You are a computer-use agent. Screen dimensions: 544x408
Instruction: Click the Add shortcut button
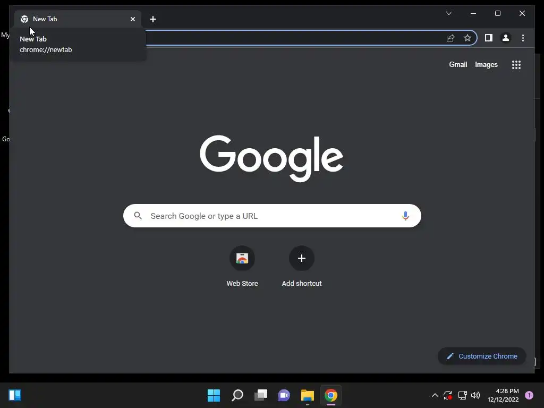[x=302, y=267]
